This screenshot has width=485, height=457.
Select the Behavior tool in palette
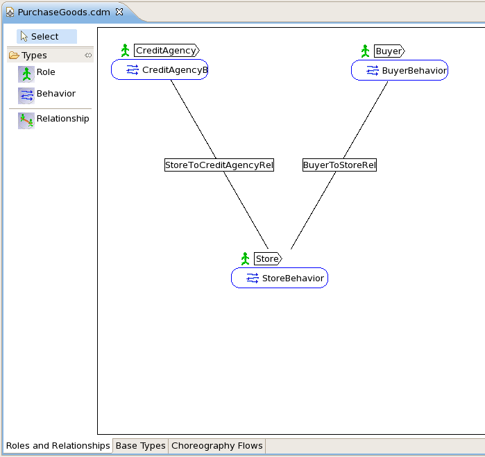click(46, 95)
